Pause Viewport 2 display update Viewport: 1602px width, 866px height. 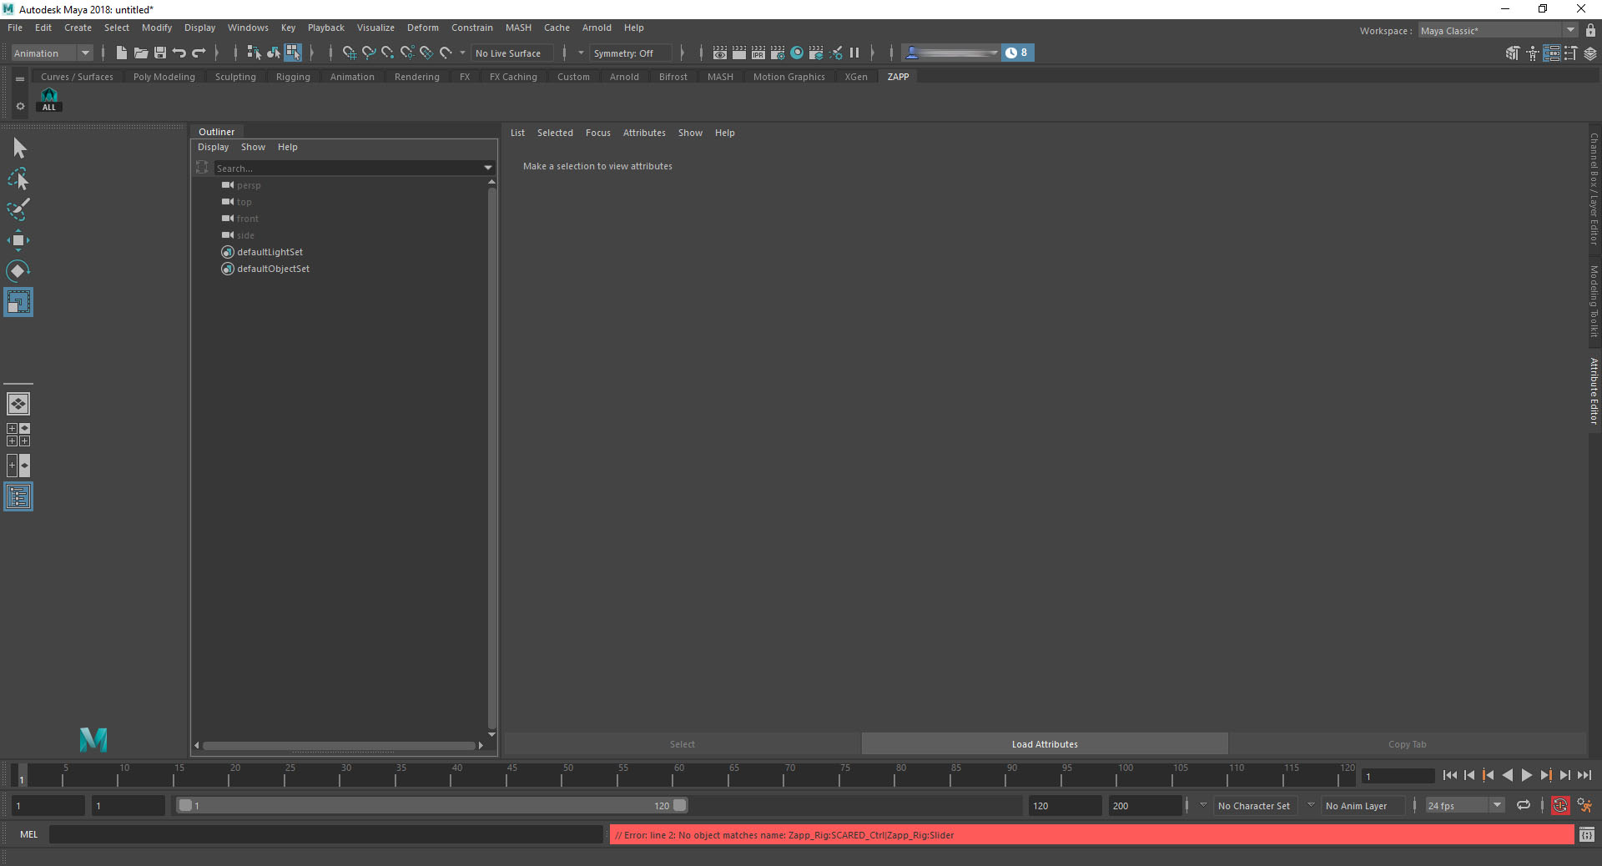click(854, 53)
